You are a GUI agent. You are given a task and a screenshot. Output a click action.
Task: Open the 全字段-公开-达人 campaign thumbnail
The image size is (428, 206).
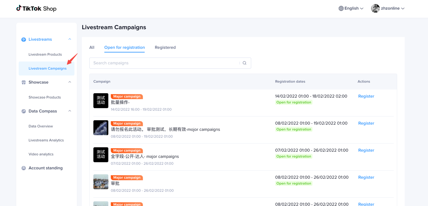(101, 155)
